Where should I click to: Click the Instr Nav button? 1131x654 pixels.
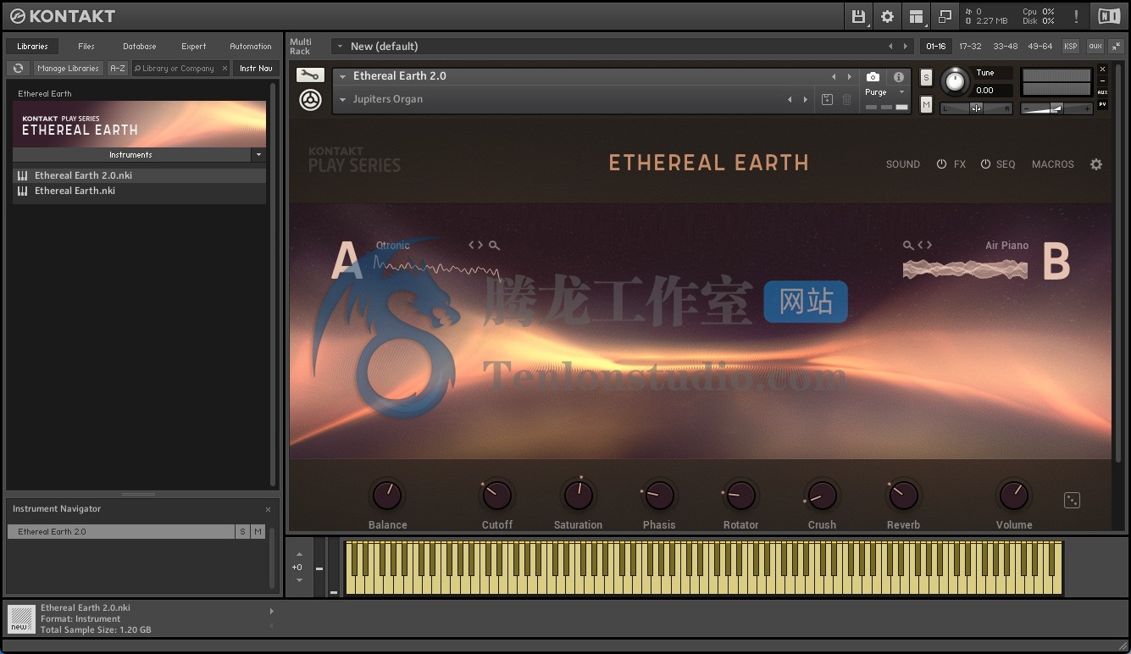(x=256, y=69)
